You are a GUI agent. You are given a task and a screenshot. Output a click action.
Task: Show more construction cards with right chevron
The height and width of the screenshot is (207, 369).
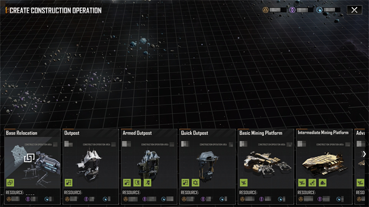[x=364, y=154]
